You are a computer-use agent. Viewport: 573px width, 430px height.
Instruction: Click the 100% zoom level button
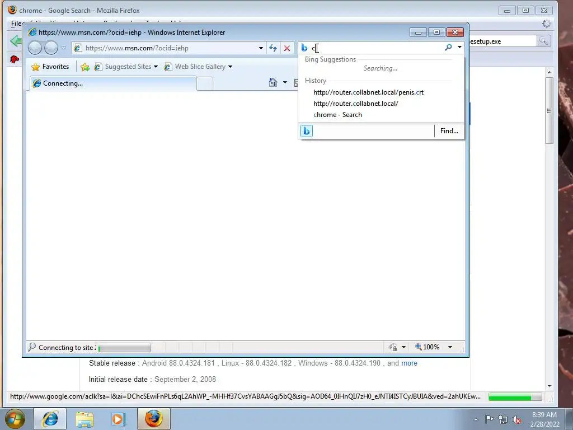click(x=427, y=347)
